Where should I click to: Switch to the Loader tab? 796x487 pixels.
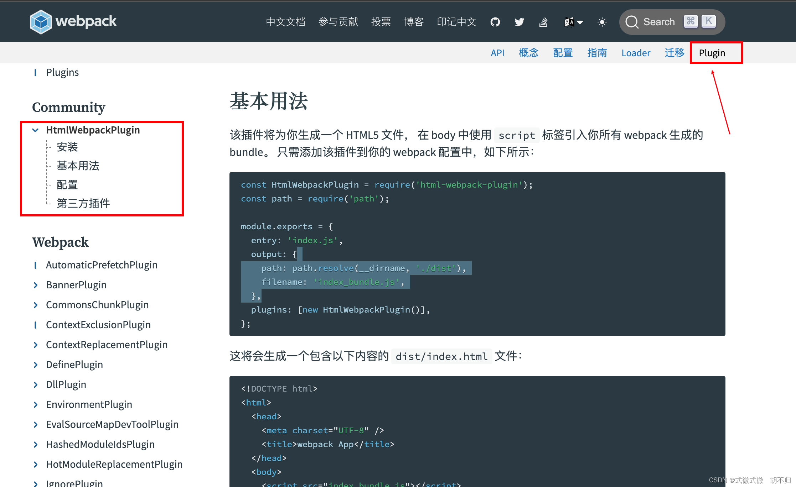point(636,53)
